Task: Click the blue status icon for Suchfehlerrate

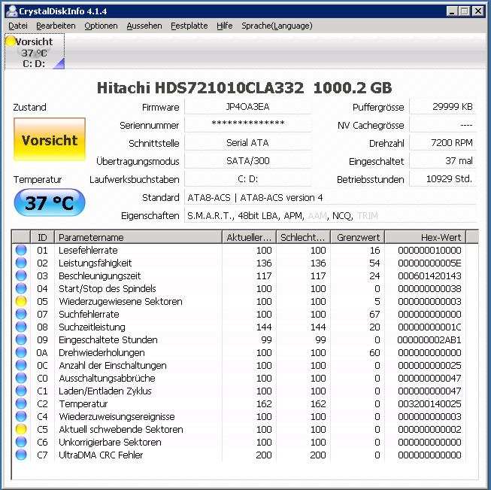Action: click(x=21, y=314)
